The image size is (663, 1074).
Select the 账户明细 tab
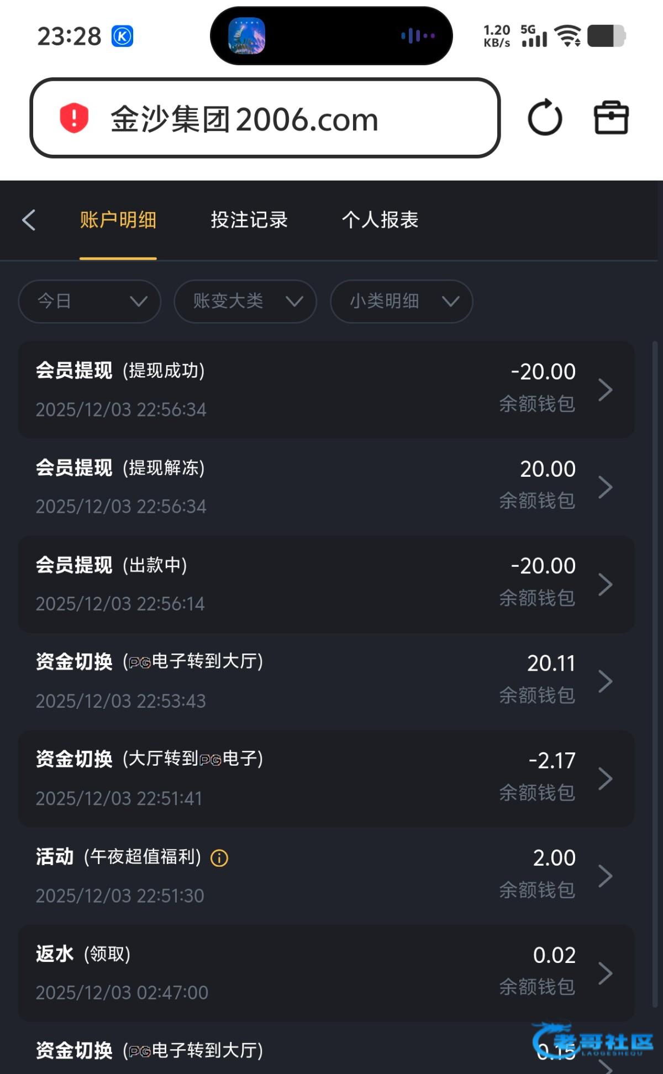(x=118, y=220)
